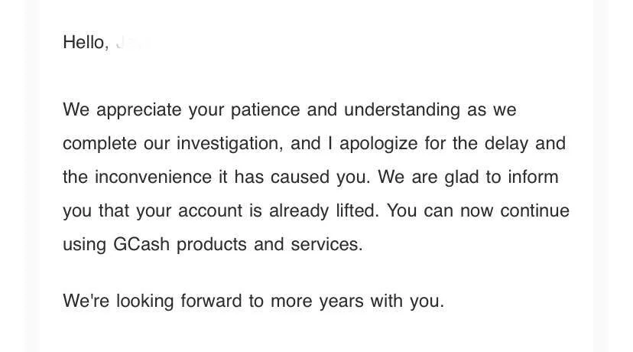
Task: Click the word "inconvenience" in third line
Action: click(x=153, y=177)
